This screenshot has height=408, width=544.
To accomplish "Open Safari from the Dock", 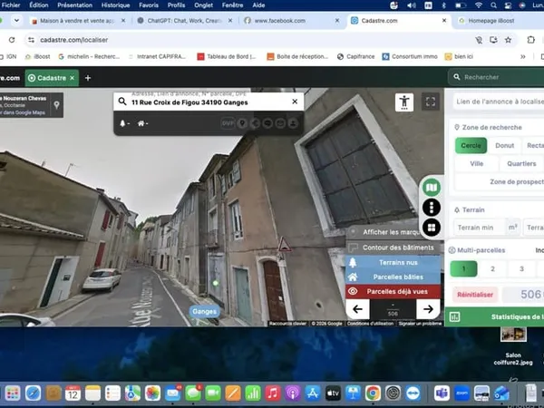I will pos(34,393).
